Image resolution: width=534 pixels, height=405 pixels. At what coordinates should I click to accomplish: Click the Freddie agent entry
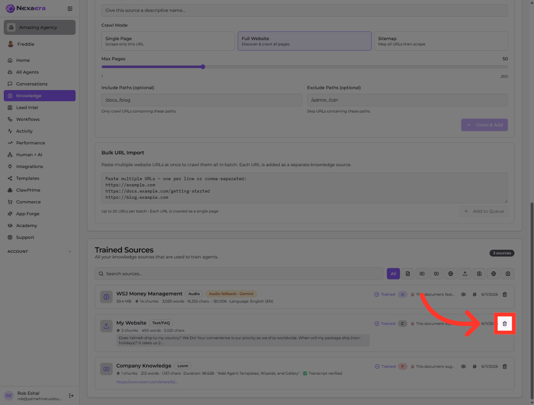tap(39, 44)
